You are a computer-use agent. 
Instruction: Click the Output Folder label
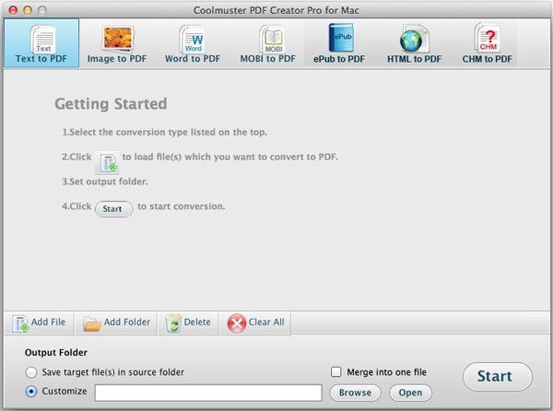56,353
